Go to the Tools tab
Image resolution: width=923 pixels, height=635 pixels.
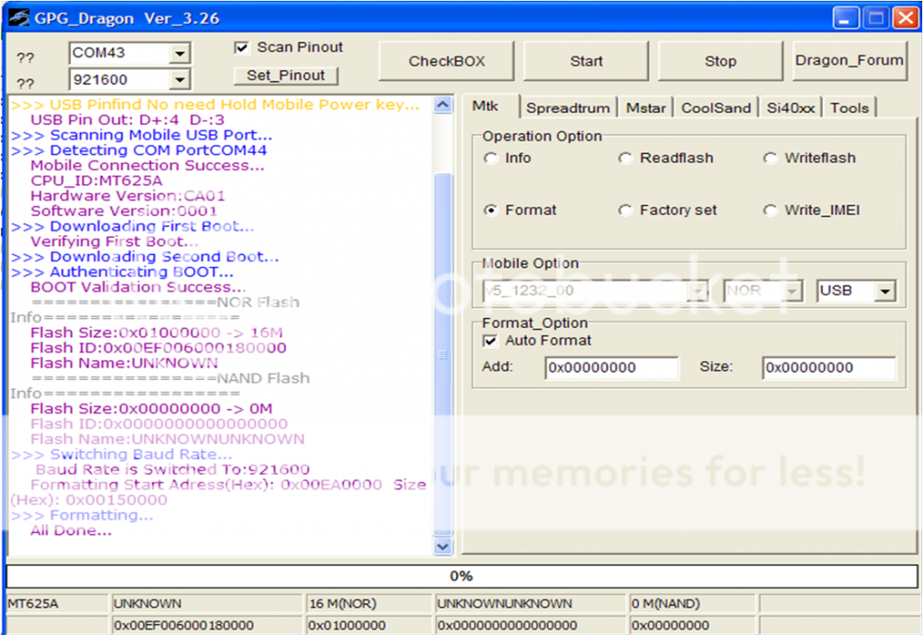[849, 108]
